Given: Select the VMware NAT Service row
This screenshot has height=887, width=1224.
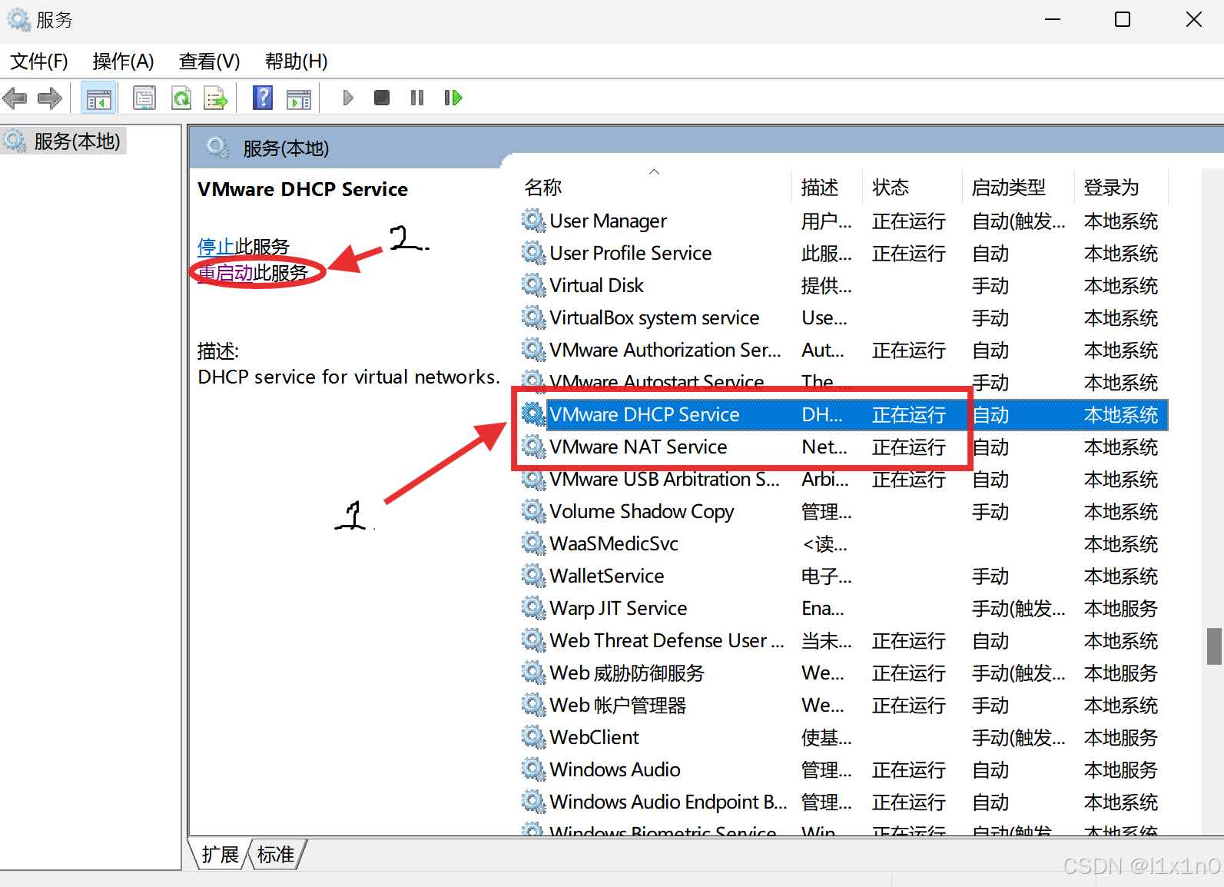Looking at the screenshot, I should (x=844, y=447).
